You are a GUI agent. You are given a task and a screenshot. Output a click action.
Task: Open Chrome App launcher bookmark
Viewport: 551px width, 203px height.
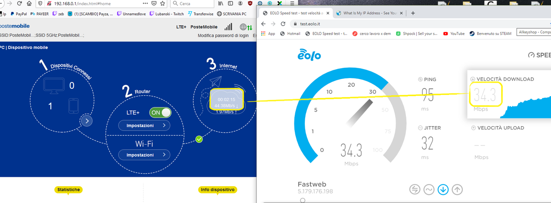pos(268,33)
